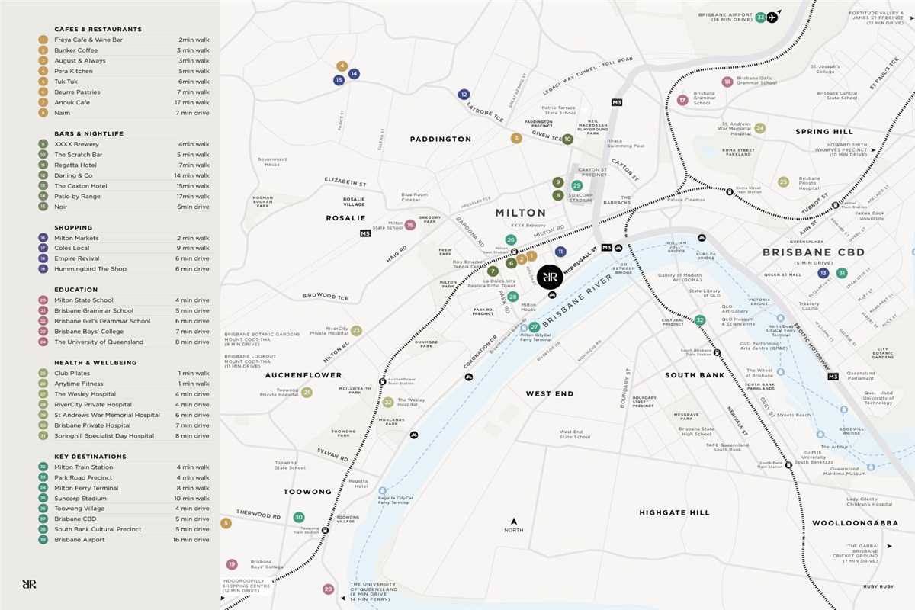
Task: Click the BRISBANE CBD label on the map
Action: tap(814, 252)
